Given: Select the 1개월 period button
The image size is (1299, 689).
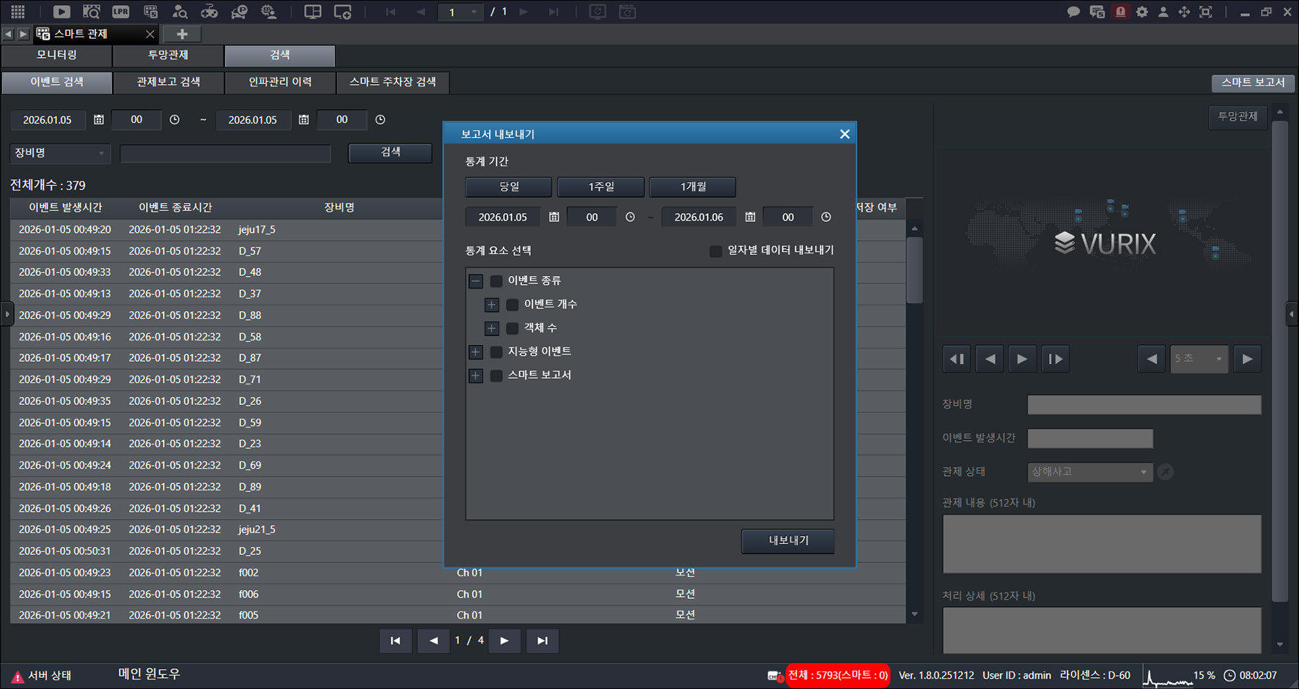Looking at the screenshot, I should [x=693, y=187].
